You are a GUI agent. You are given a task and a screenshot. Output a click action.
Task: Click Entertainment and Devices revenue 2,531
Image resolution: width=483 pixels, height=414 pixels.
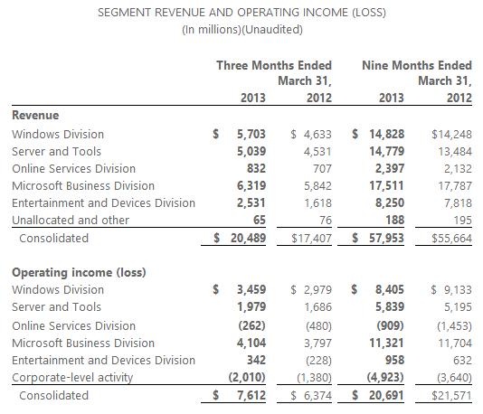251,203
